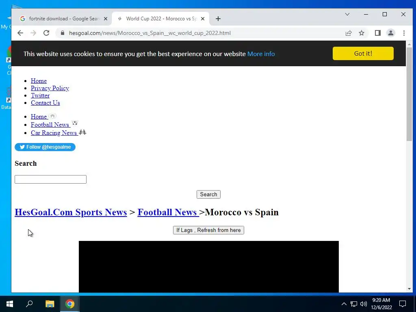Open Home link in top list
416x312 pixels.
click(39, 81)
